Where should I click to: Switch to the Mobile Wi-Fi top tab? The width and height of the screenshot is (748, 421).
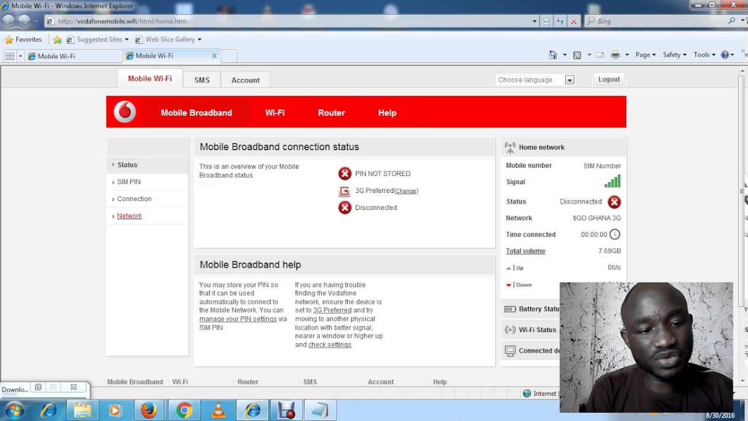click(150, 78)
